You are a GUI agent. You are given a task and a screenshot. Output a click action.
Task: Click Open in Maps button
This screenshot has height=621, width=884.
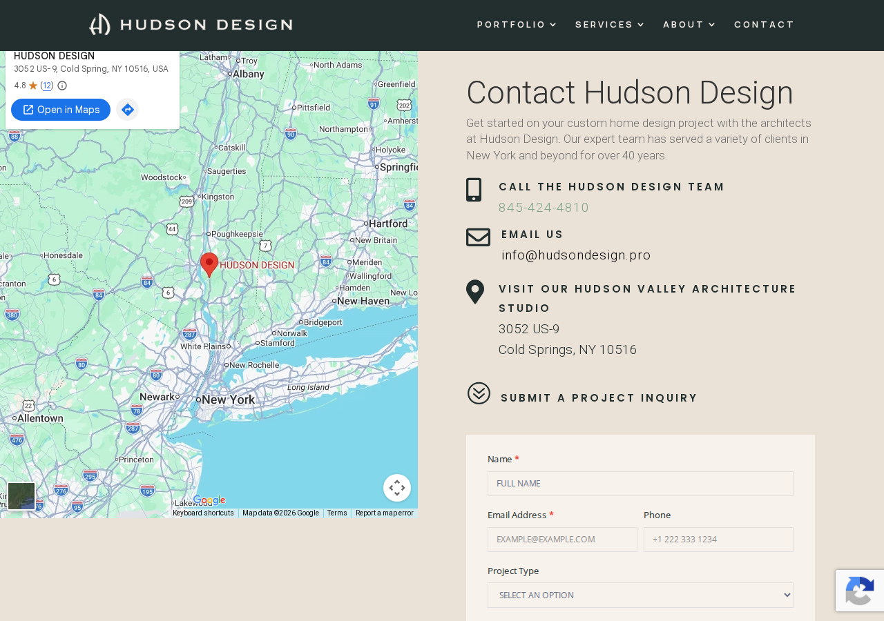tap(61, 110)
